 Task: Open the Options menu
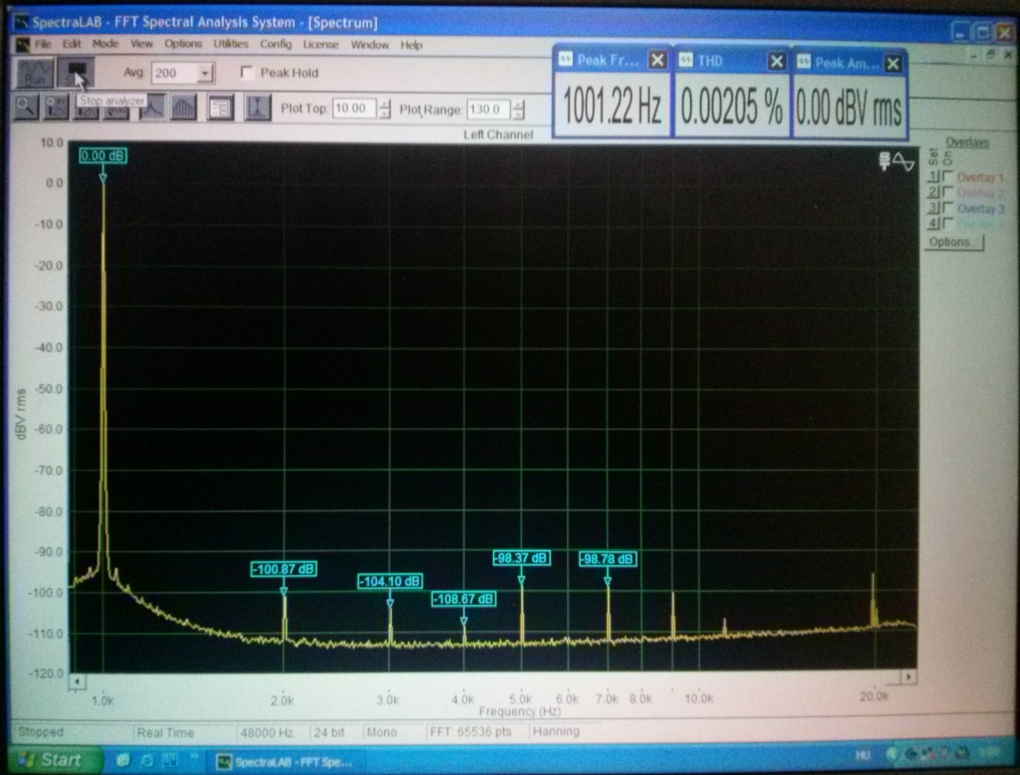pos(183,44)
